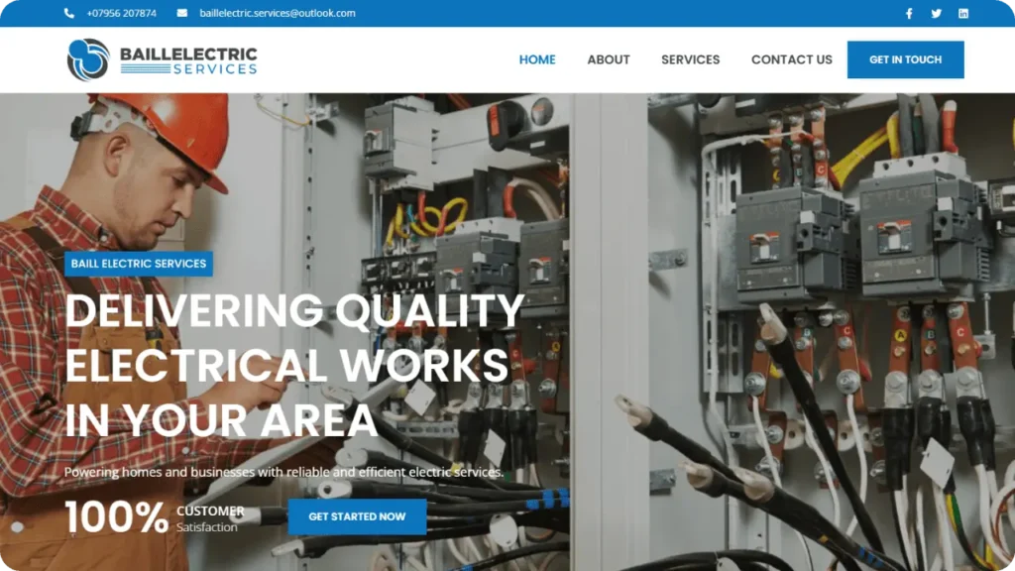1015x571 pixels.
Task: Open the LinkedIn social icon
Action: (963, 13)
